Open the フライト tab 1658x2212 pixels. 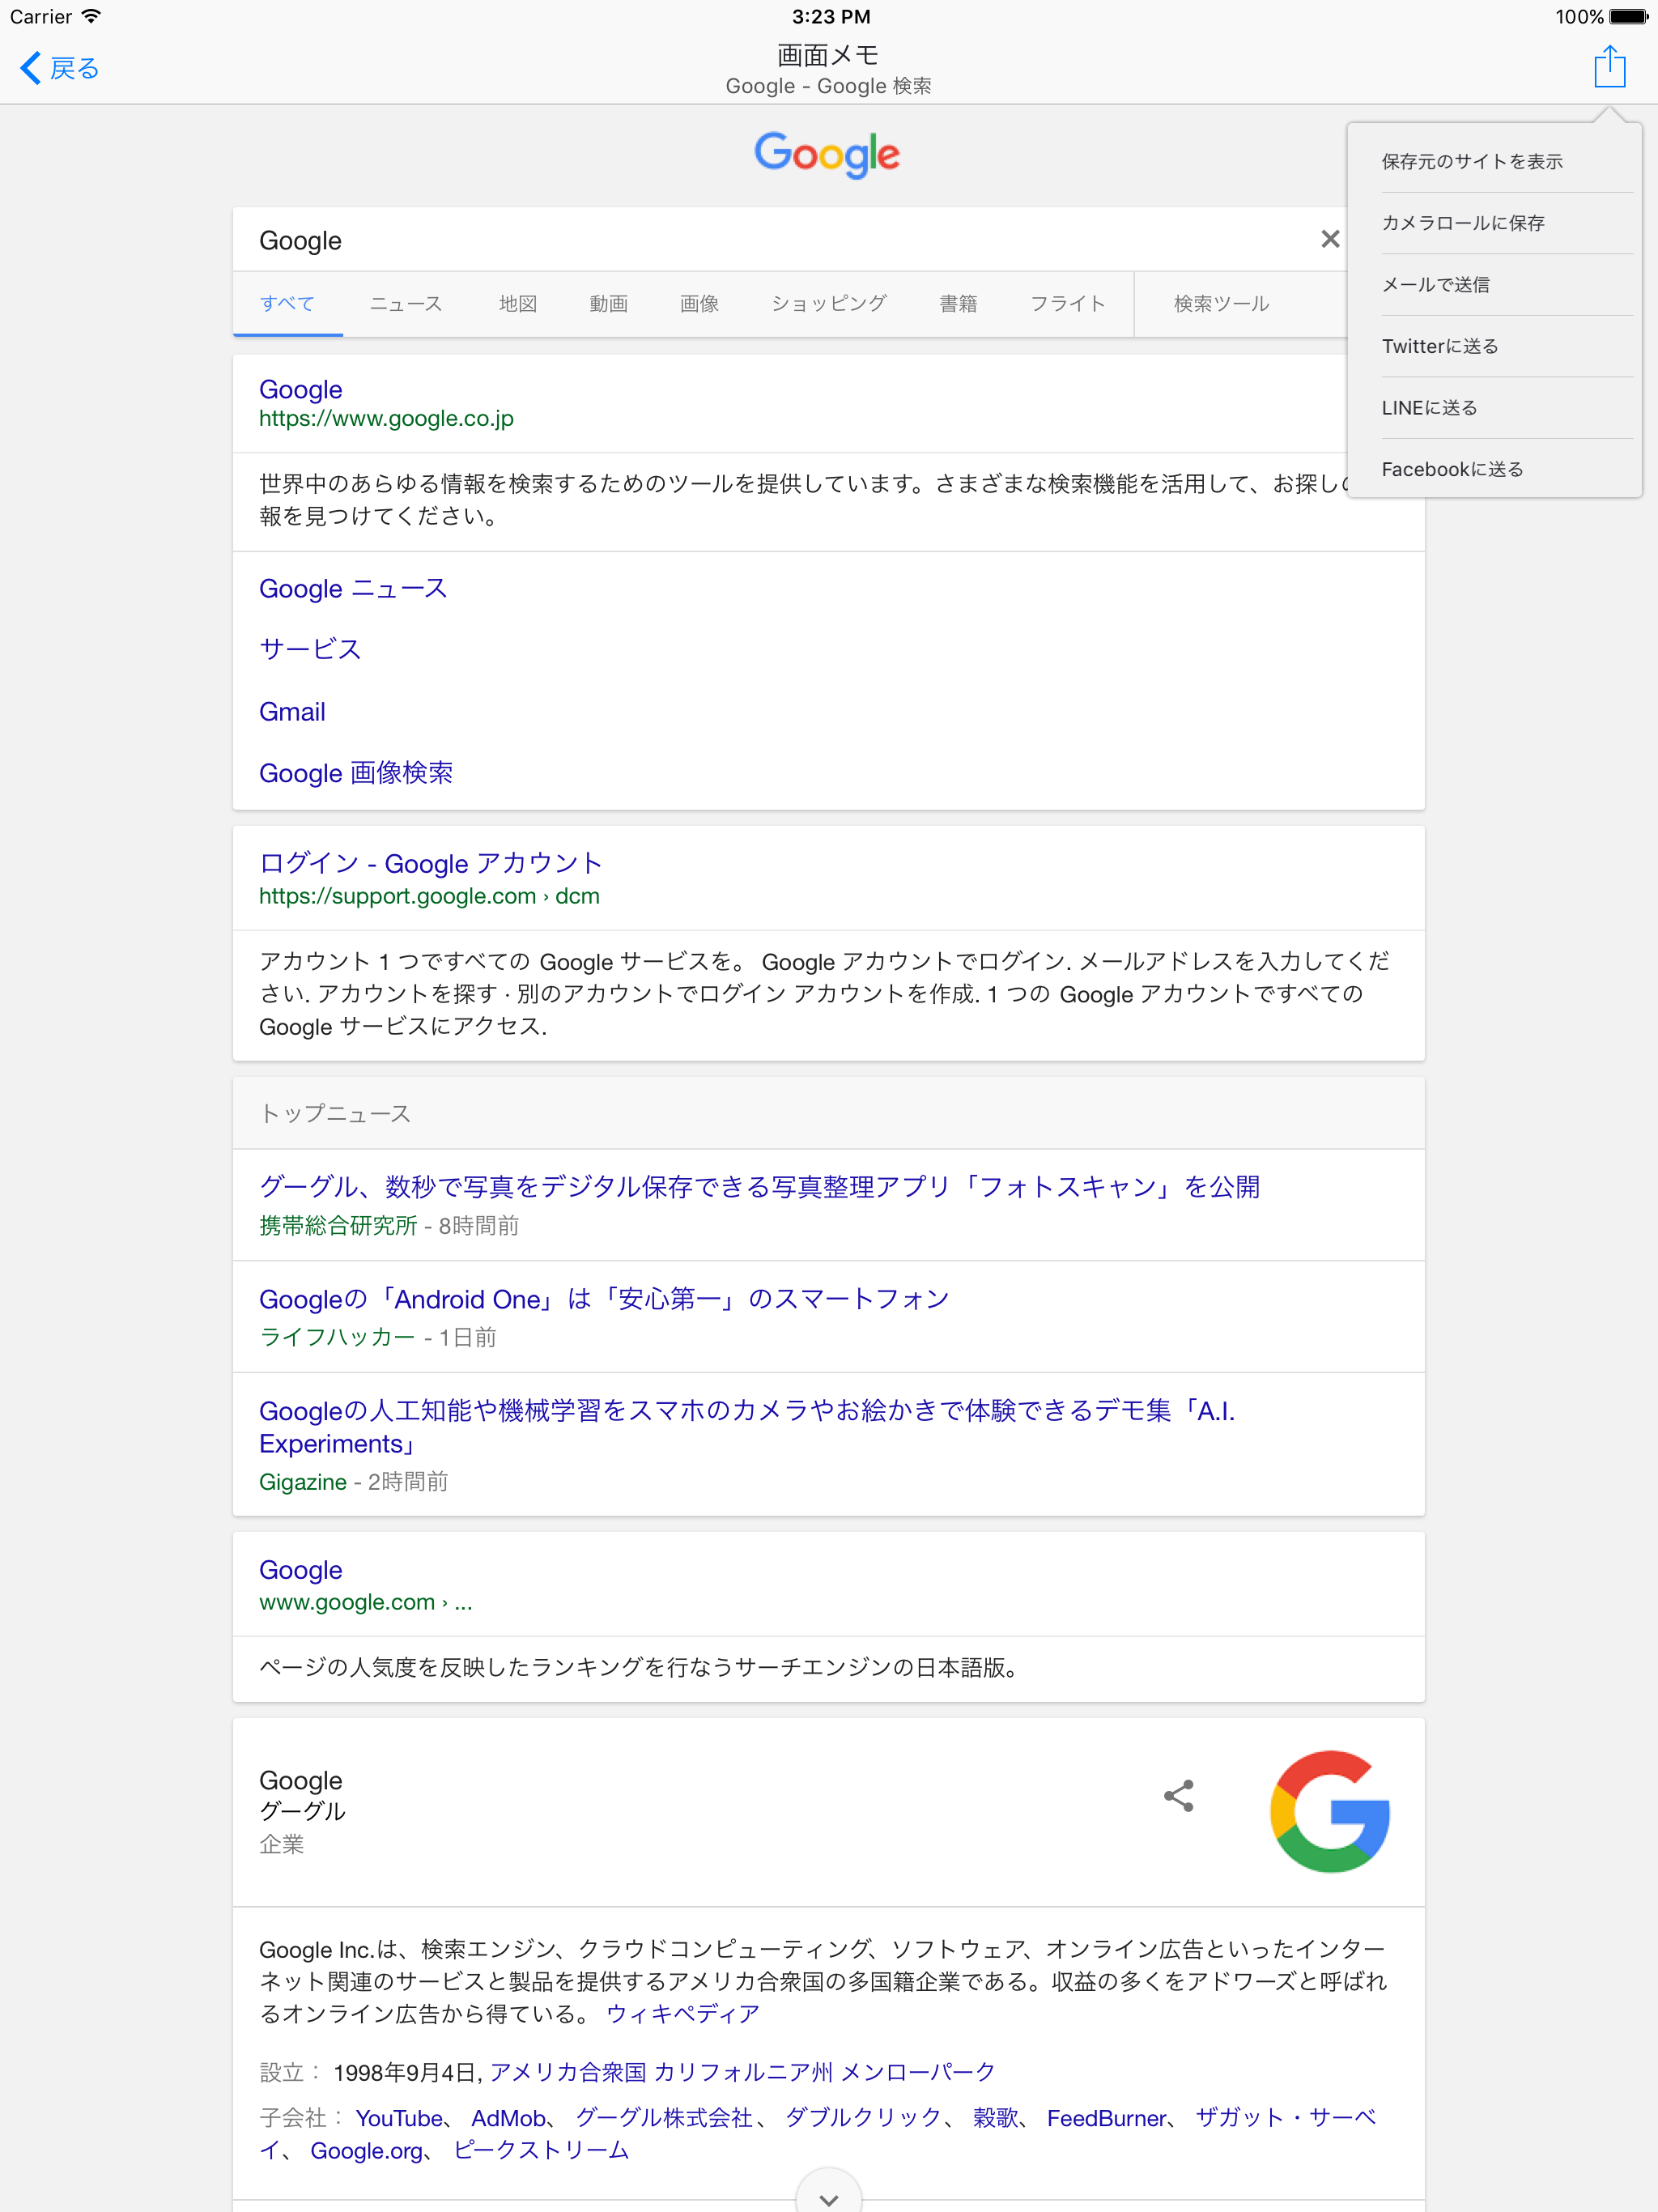tap(1067, 303)
